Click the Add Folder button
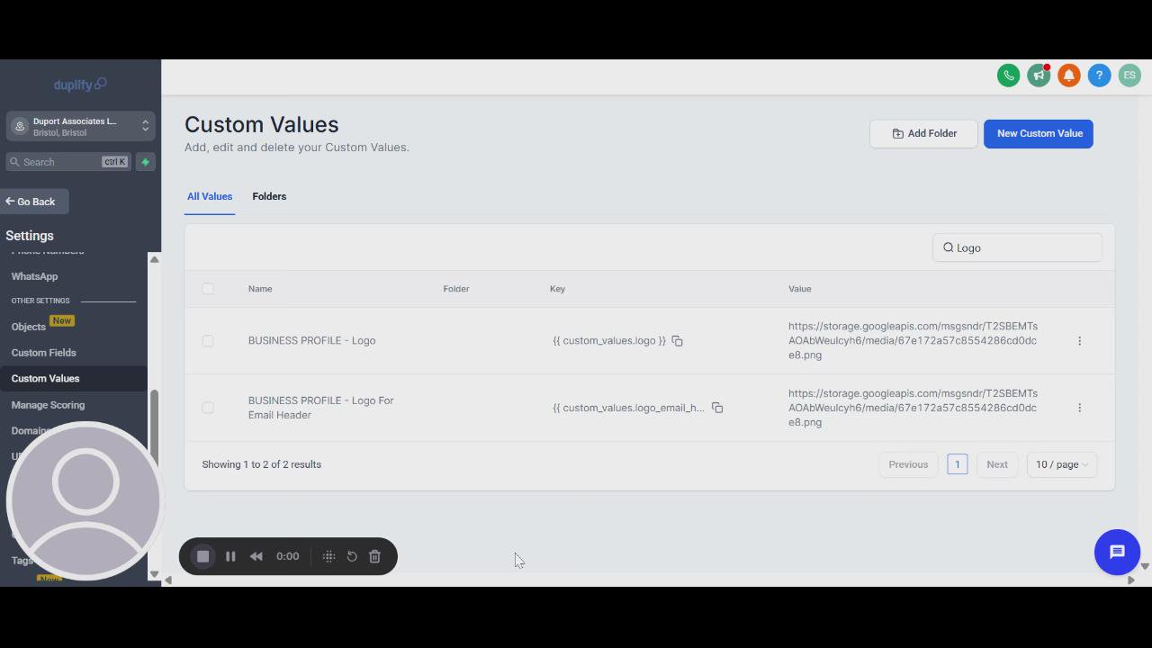The image size is (1152, 648). click(x=923, y=134)
